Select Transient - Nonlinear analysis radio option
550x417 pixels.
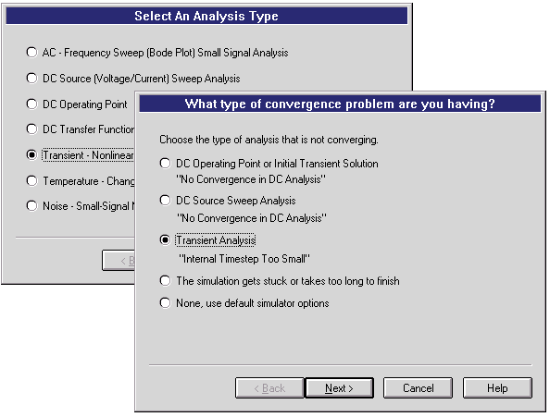pyautogui.click(x=31, y=154)
